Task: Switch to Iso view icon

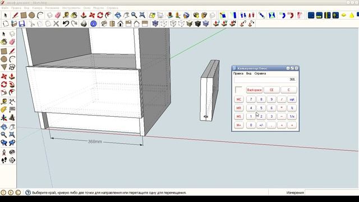Action: pyautogui.click(x=104, y=24)
